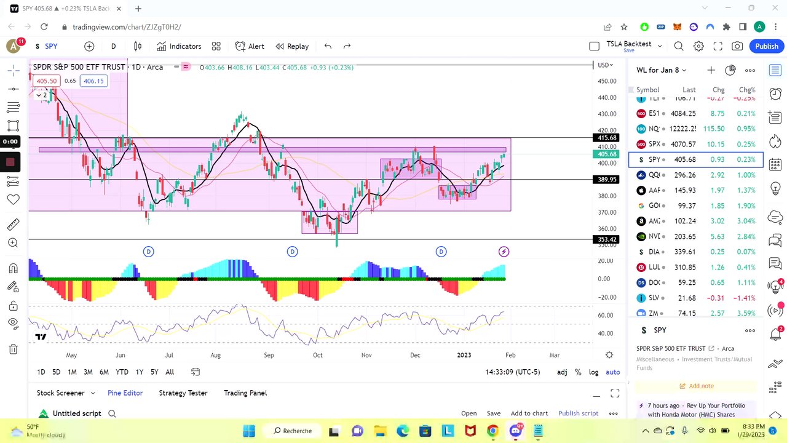Viewport: 787px width, 443px height.
Task: Open chart settings gear icon
Action: (698, 46)
